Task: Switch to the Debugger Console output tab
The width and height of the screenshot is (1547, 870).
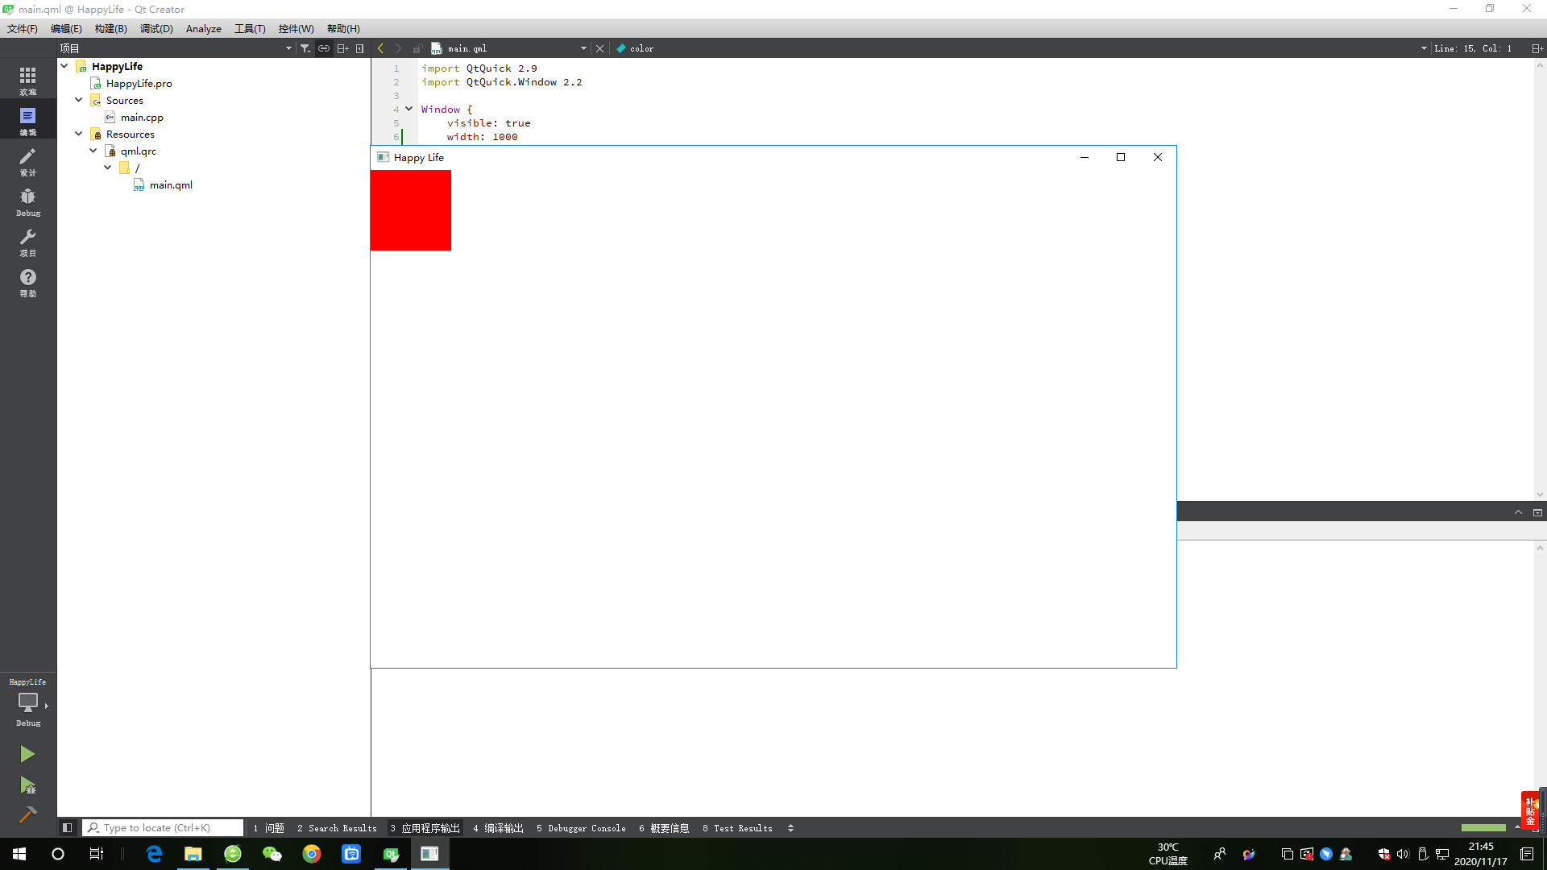Action: [x=581, y=828]
